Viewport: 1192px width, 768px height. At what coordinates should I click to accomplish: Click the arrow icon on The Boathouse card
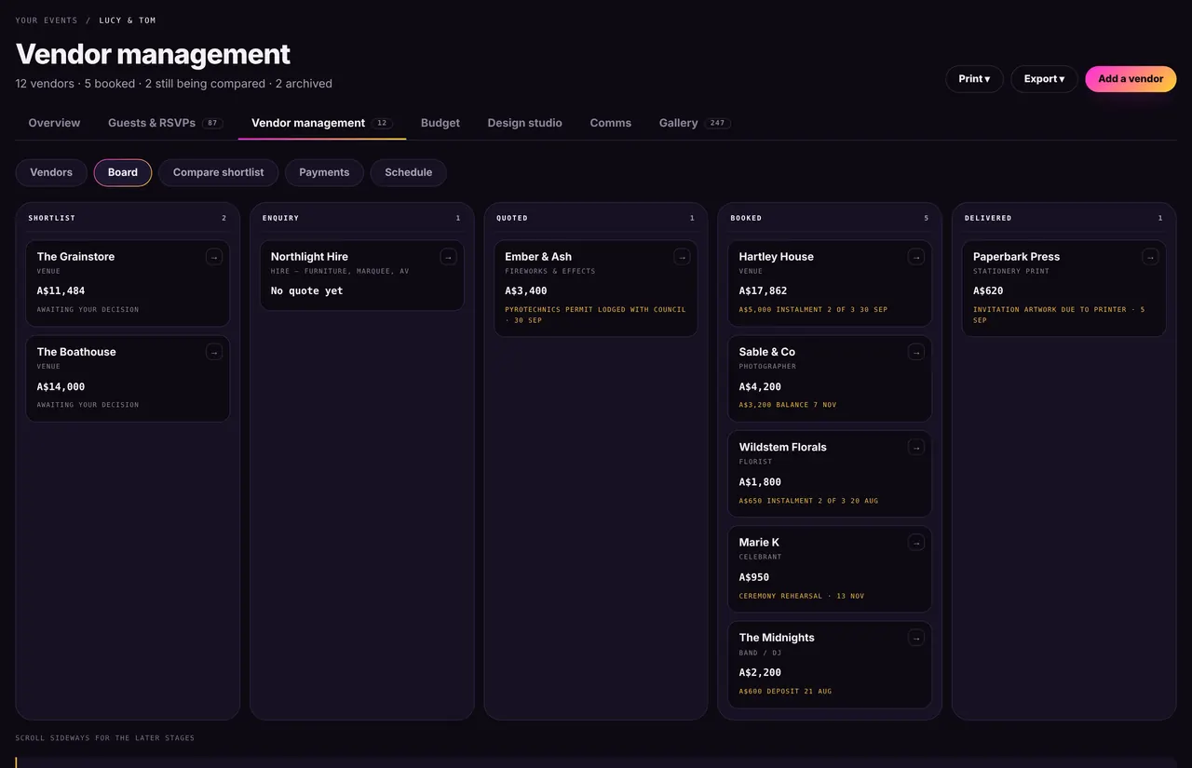coord(214,352)
